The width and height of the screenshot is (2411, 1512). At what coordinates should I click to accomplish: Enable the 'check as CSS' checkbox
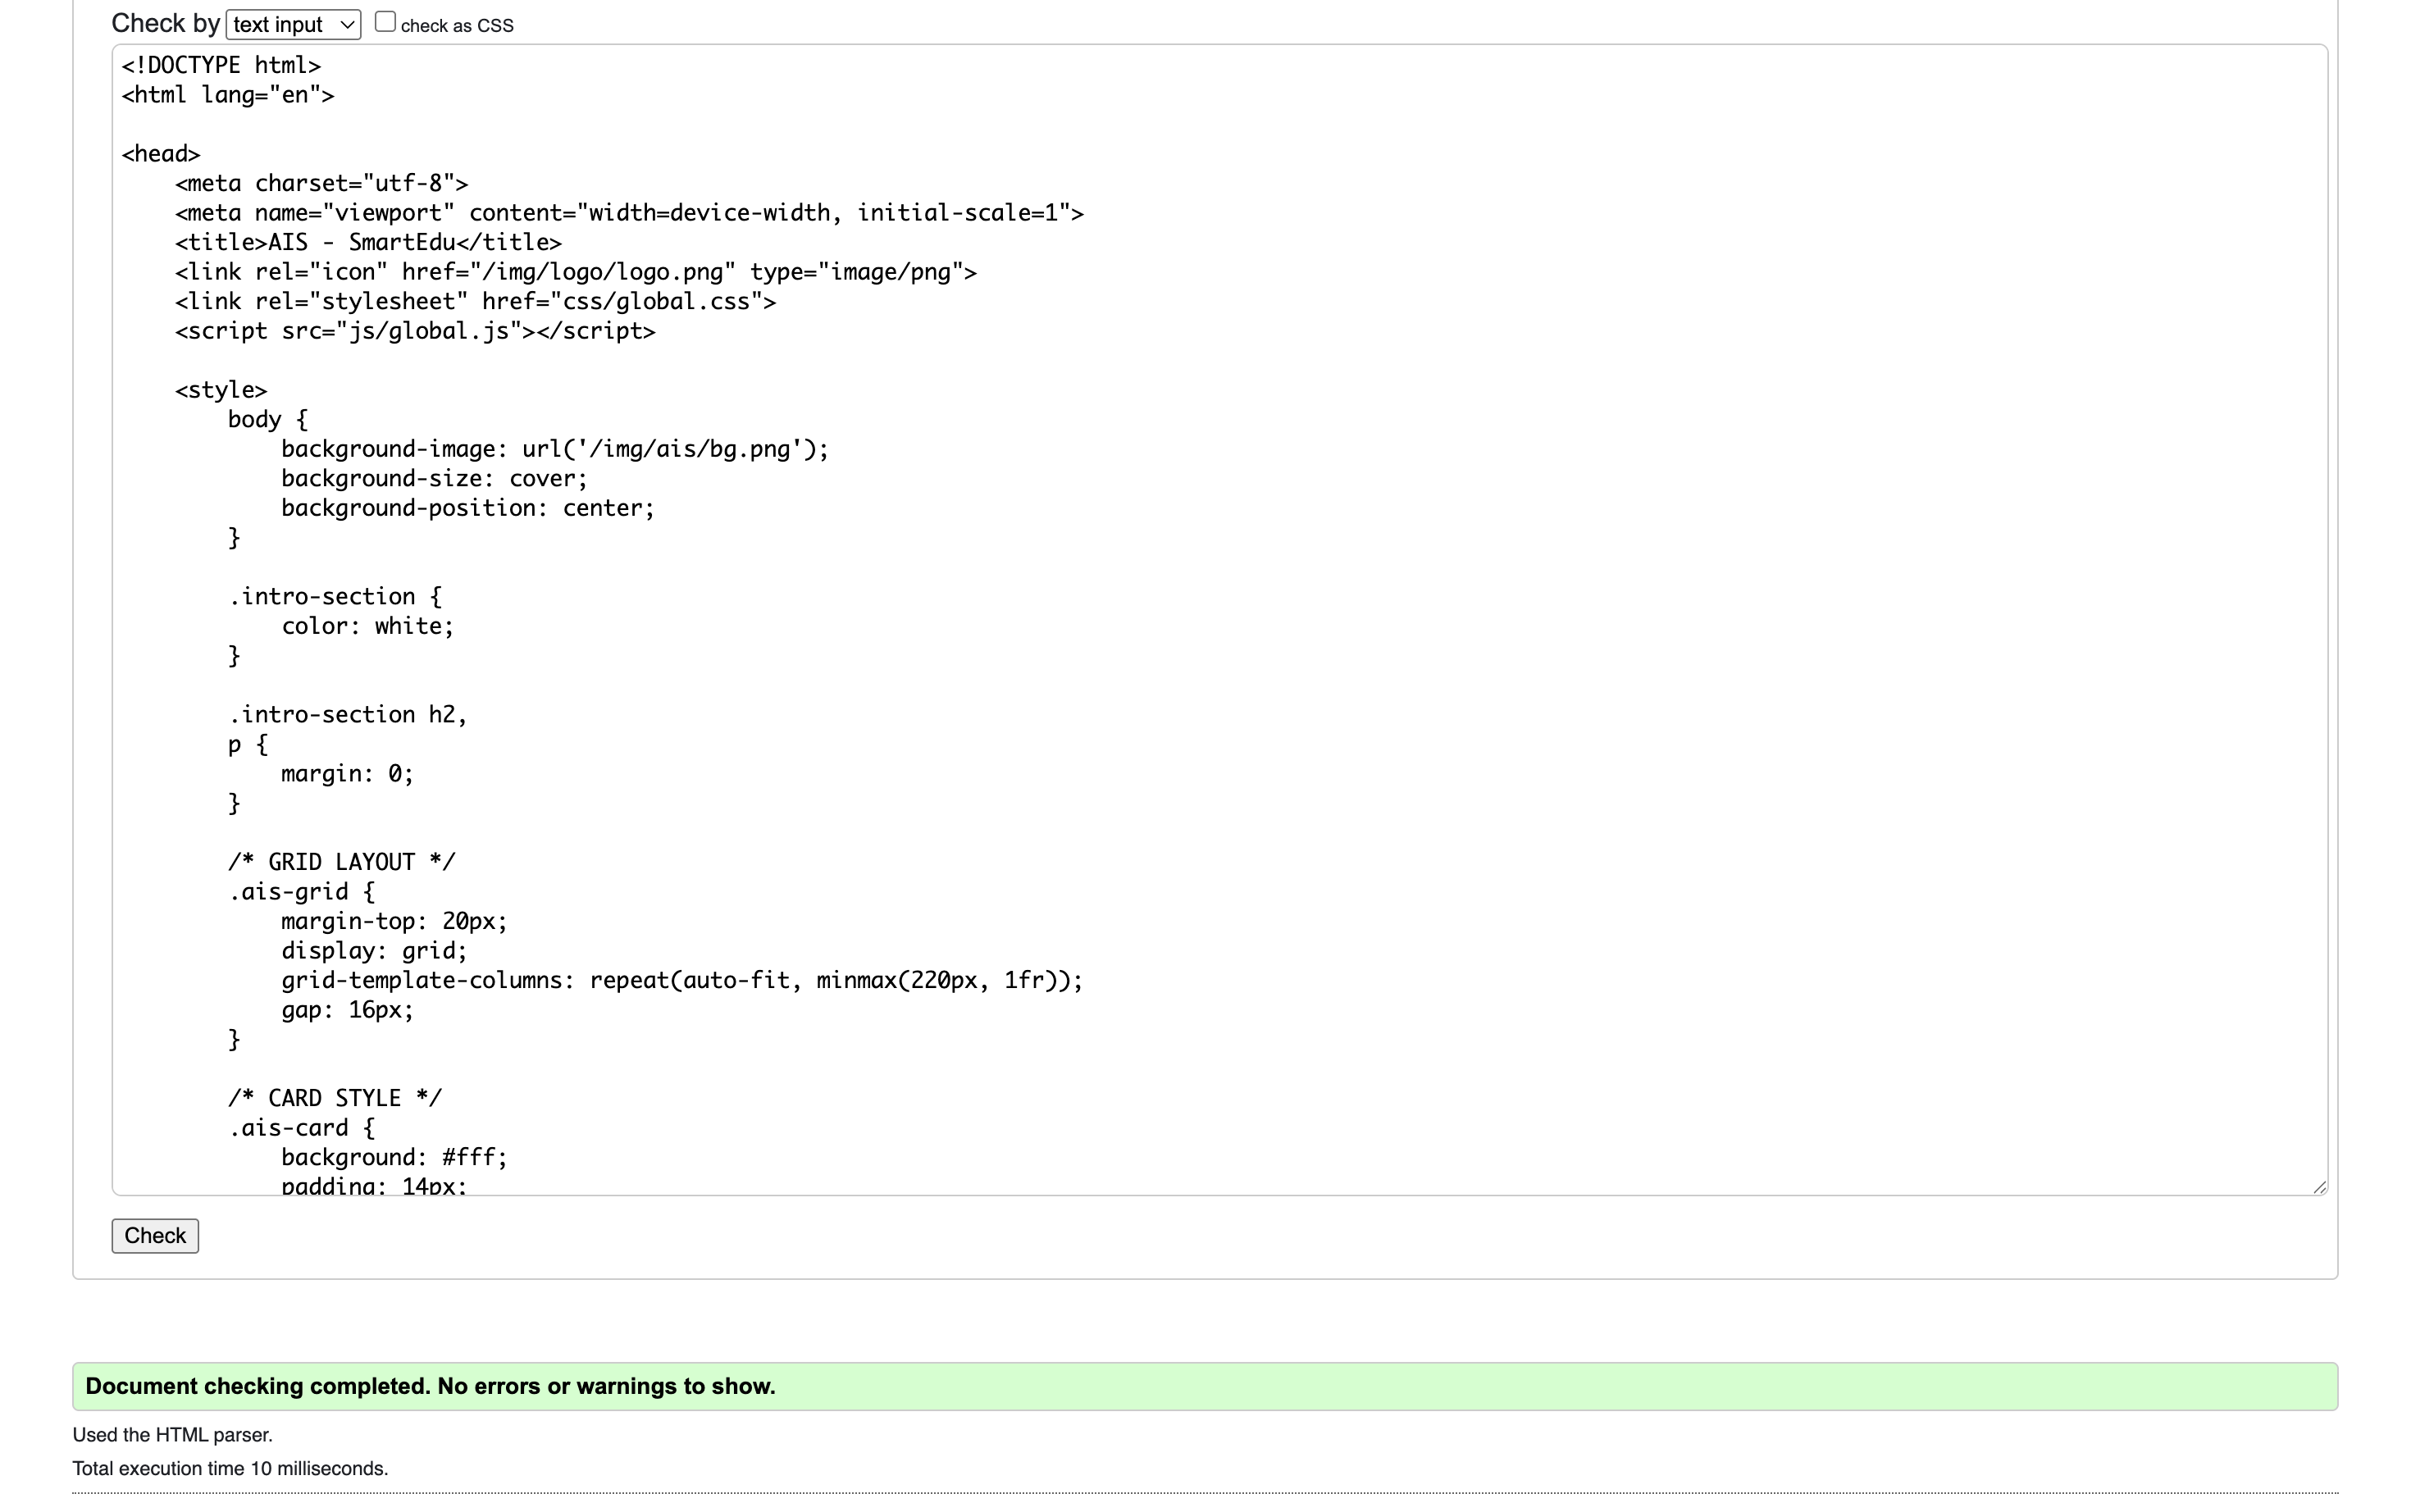(385, 22)
